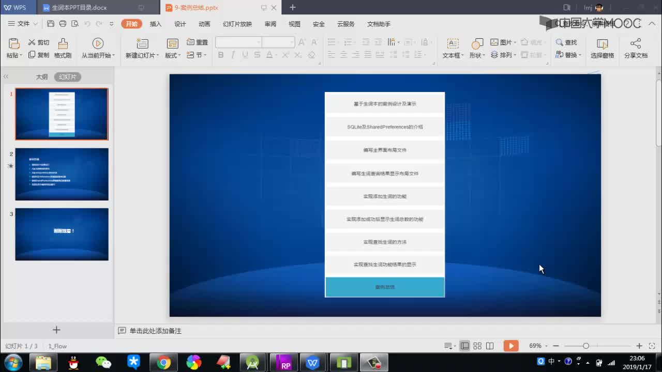Toggle Underline formatting
The height and width of the screenshot is (372, 662).
tap(245, 55)
